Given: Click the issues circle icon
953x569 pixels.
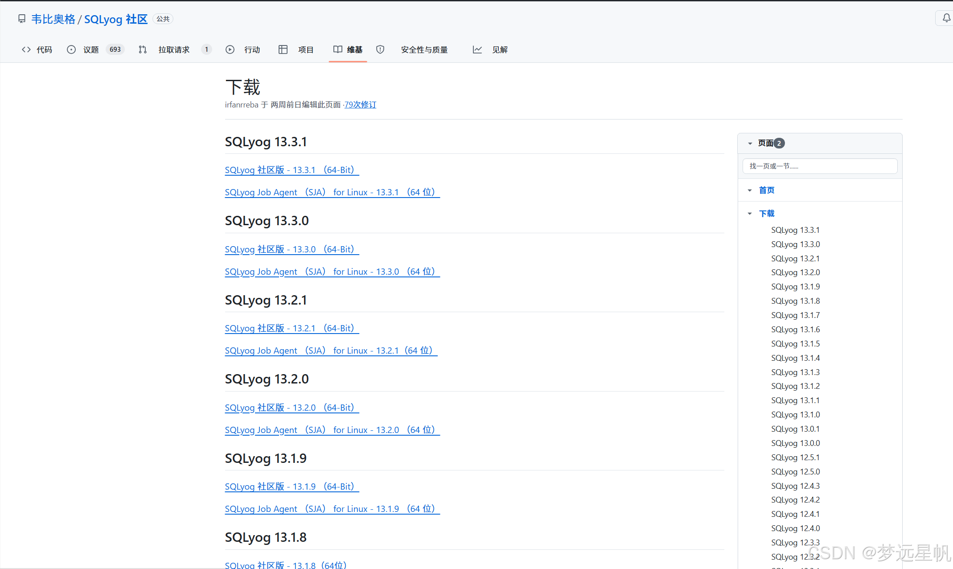Looking at the screenshot, I should [71, 49].
